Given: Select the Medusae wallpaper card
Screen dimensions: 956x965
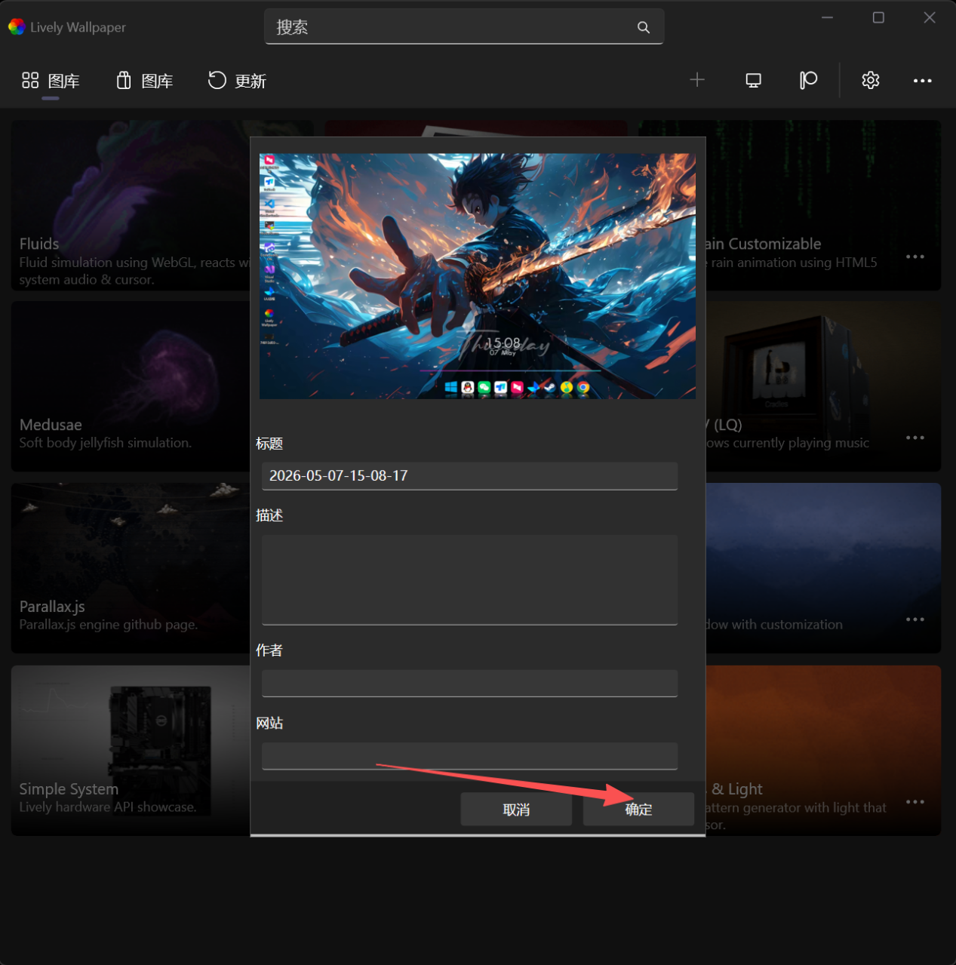Looking at the screenshot, I should coord(131,386).
